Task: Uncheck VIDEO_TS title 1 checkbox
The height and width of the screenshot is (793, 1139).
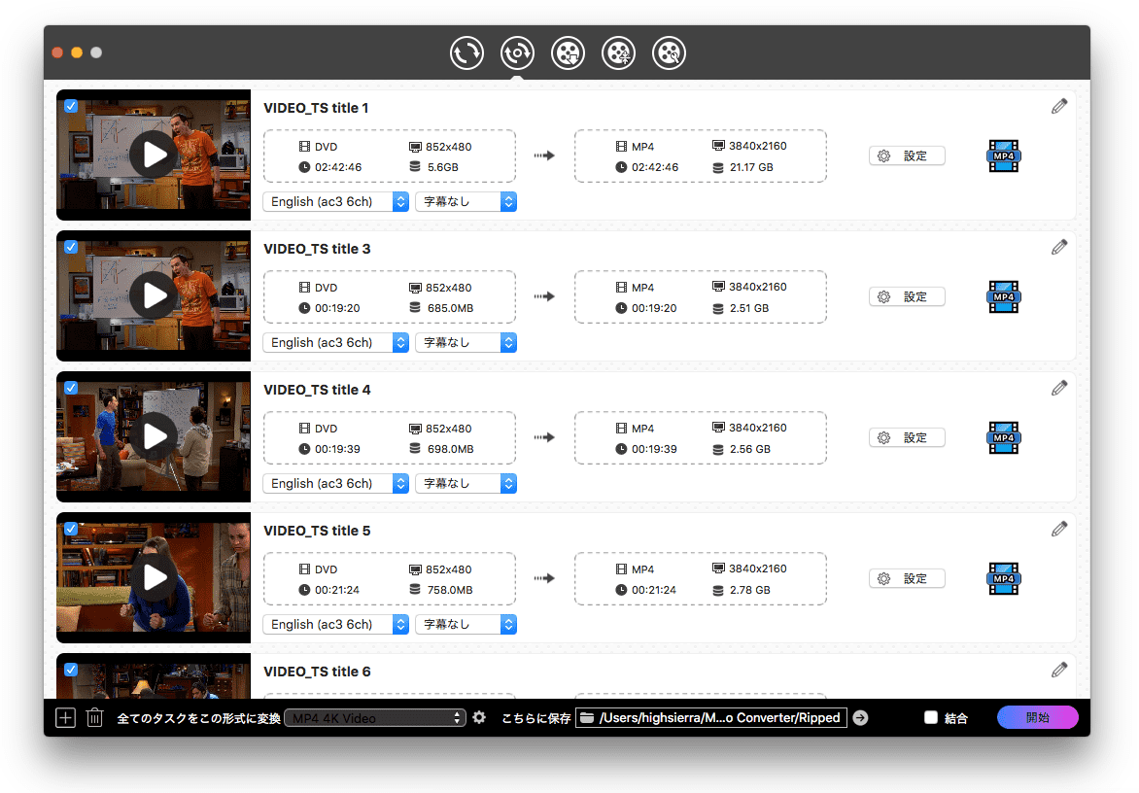Action: (71, 106)
